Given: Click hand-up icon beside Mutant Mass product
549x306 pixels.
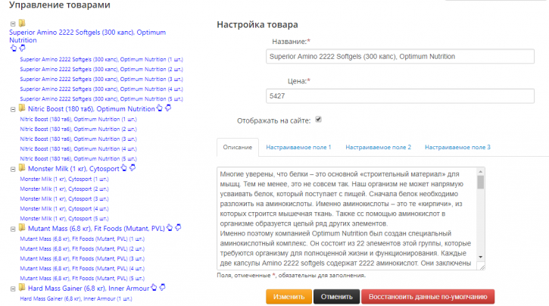Looking at the screenshot, I should tap(170, 228).
